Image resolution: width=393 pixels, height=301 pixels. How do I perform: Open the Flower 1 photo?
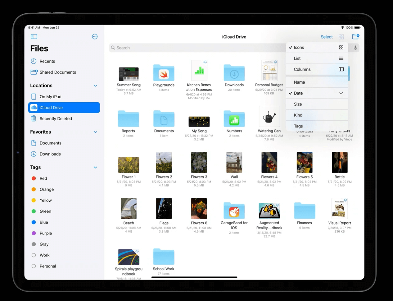pyautogui.click(x=129, y=165)
